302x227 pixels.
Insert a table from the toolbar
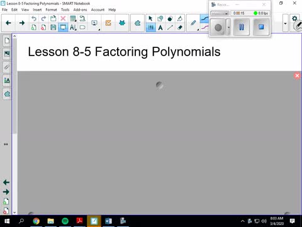coord(73,18)
